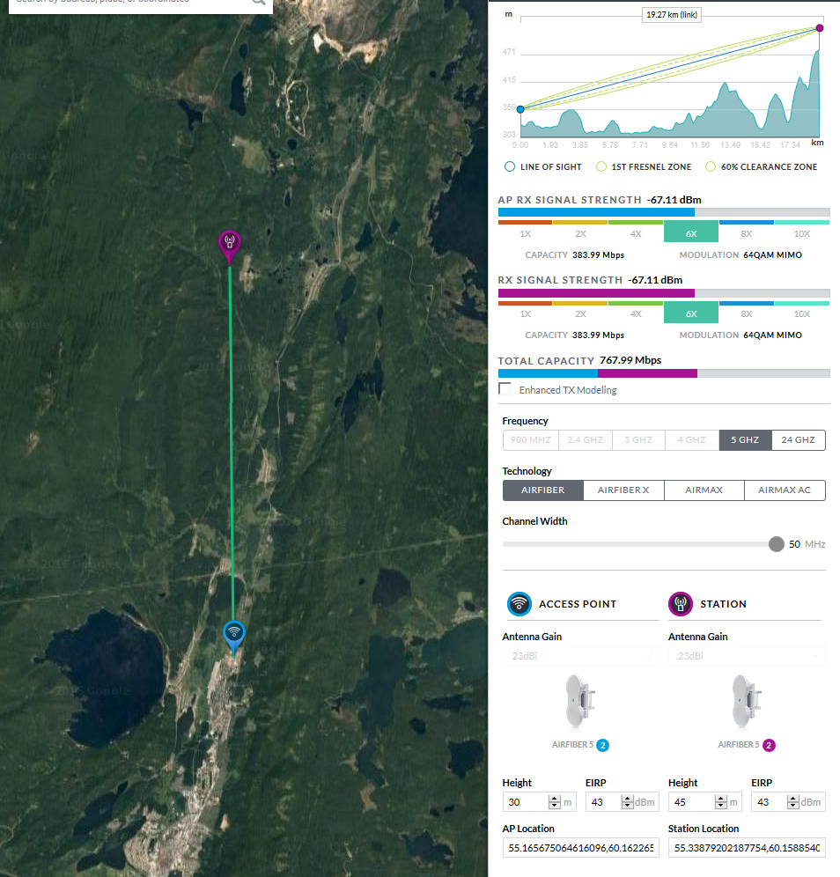
Task: Select the 4 GHz frequency option
Action: tap(692, 440)
